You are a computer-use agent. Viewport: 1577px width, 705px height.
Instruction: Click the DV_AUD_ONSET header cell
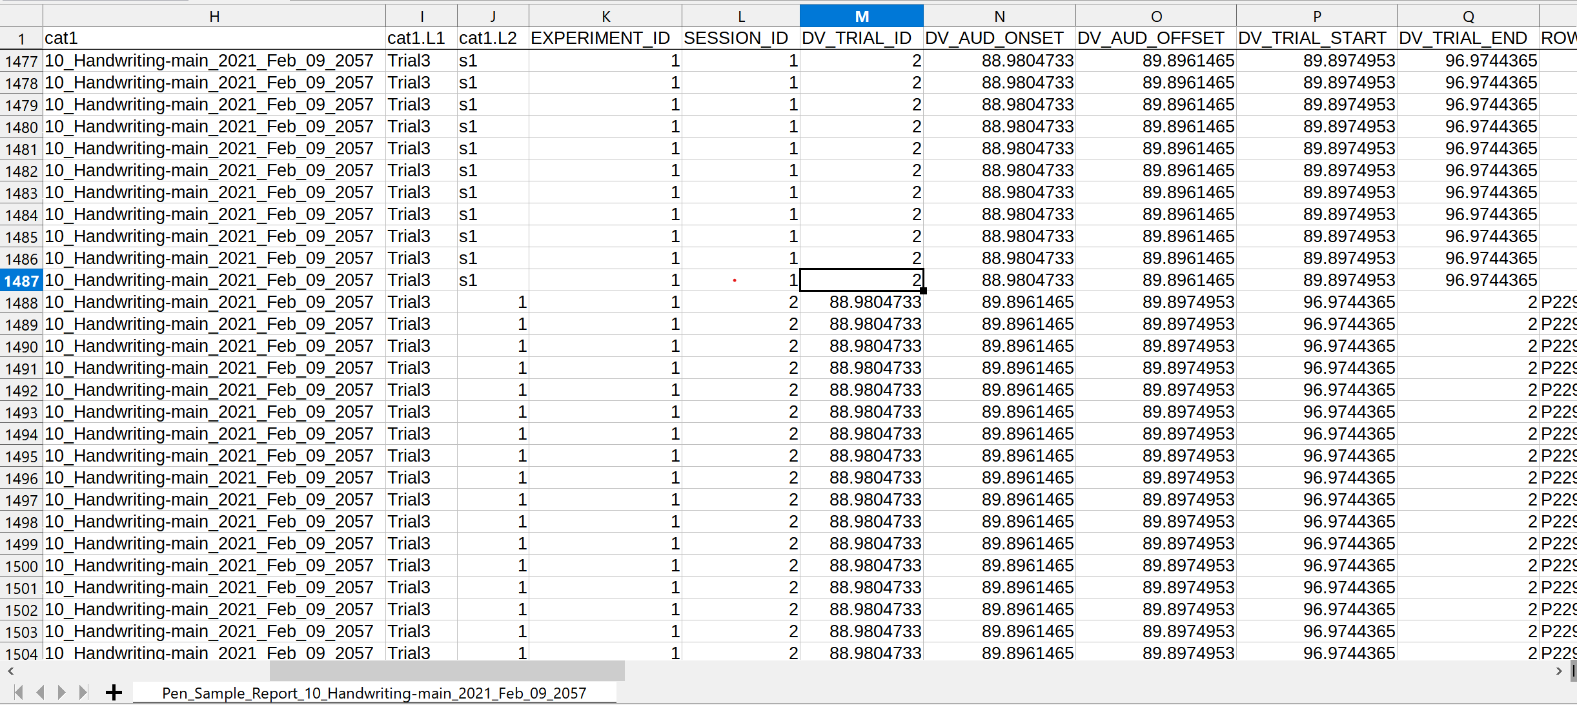click(999, 38)
